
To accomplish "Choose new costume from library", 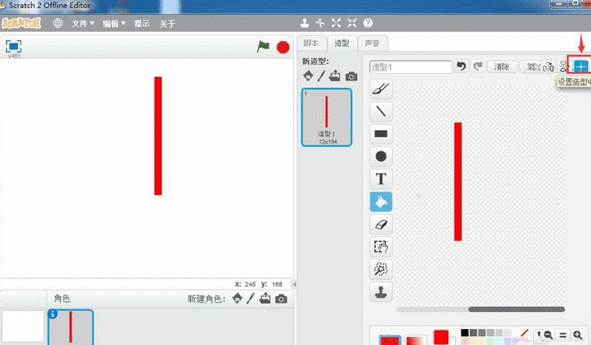I will [308, 76].
